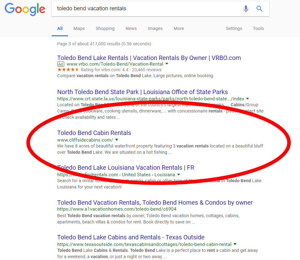
Task: Switch to the All results tab
Action: (60, 28)
